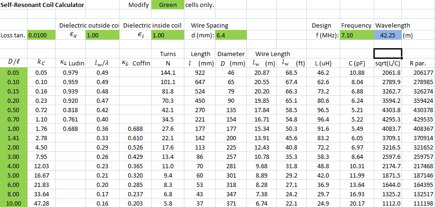Image resolution: width=435 pixels, height=207 pixels.
Task: Click the green D/ℓ cell 10.00
Action: (x=14, y=203)
